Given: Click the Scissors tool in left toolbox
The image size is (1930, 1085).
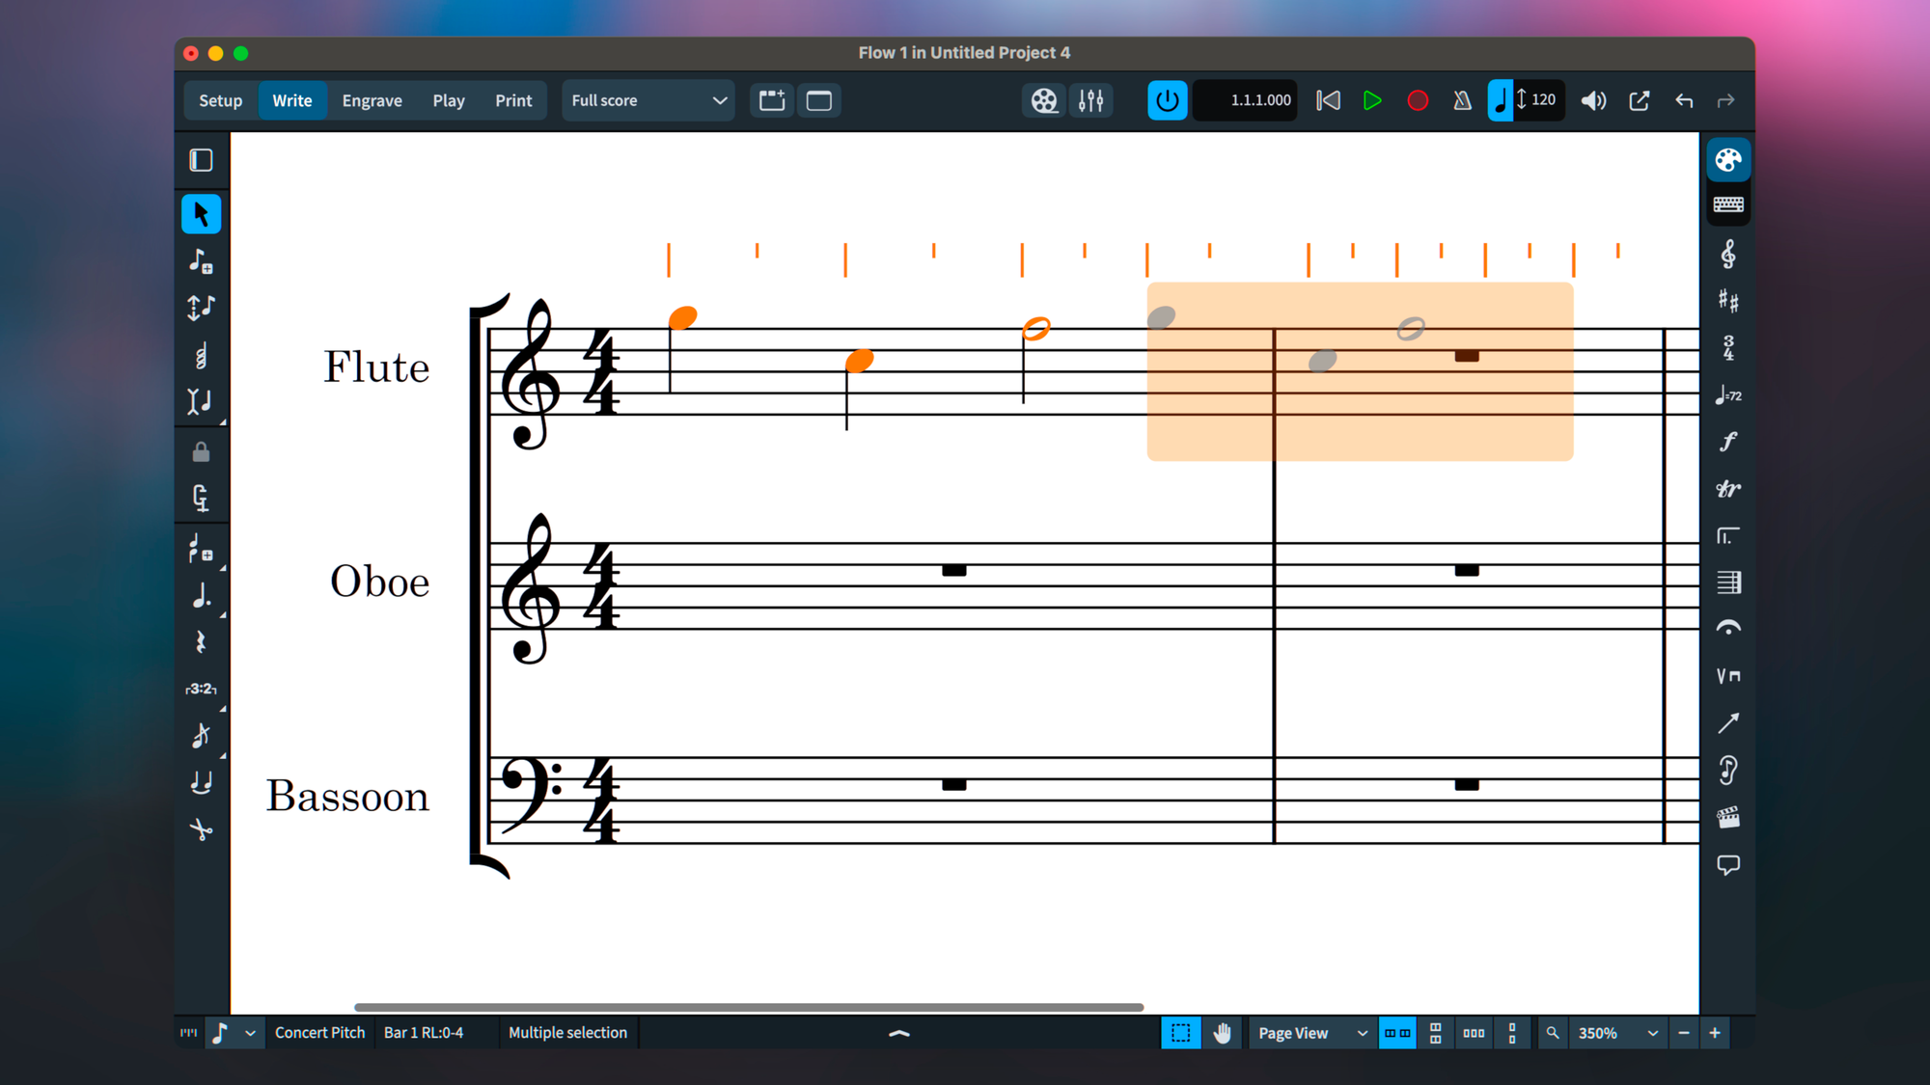Looking at the screenshot, I should coord(201,829).
